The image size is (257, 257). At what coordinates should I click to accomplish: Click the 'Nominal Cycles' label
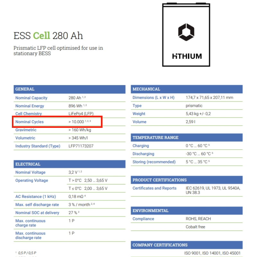[30, 122]
